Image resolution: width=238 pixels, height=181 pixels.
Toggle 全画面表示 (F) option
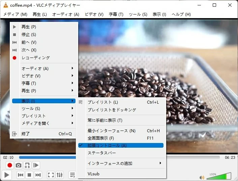point(121,138)
